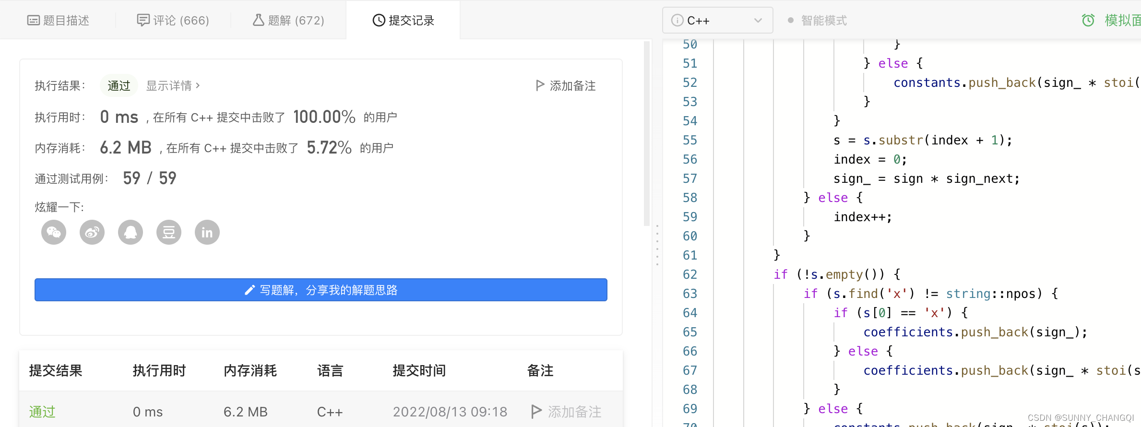Viewport: 1141px width, 427px height.
Task: Click the 100.00% runtime percentile value
Action: 324,117
